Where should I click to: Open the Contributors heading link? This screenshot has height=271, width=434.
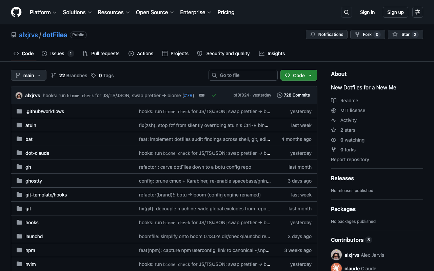351,240
